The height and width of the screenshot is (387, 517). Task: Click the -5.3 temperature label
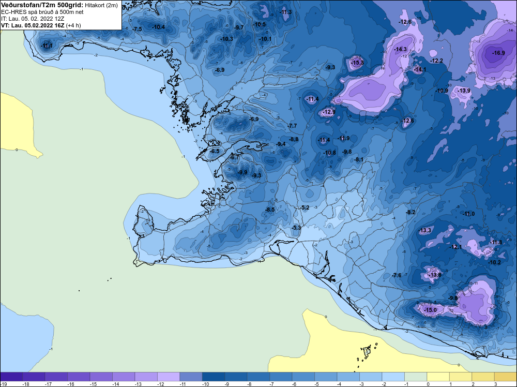pos(296,228)
